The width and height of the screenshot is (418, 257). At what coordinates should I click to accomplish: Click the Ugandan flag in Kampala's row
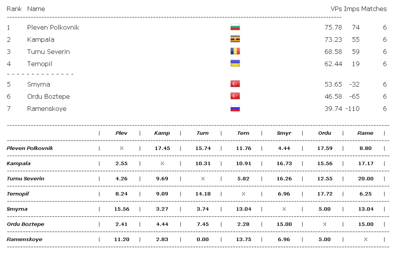click(235, 39)
